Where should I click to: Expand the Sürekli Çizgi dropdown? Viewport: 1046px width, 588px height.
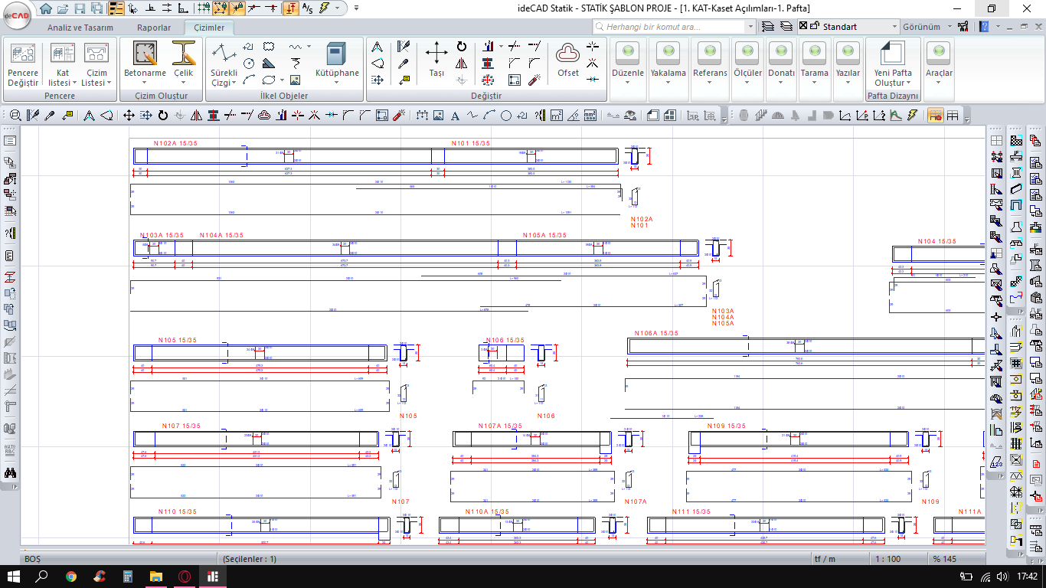tap(224, 65)
